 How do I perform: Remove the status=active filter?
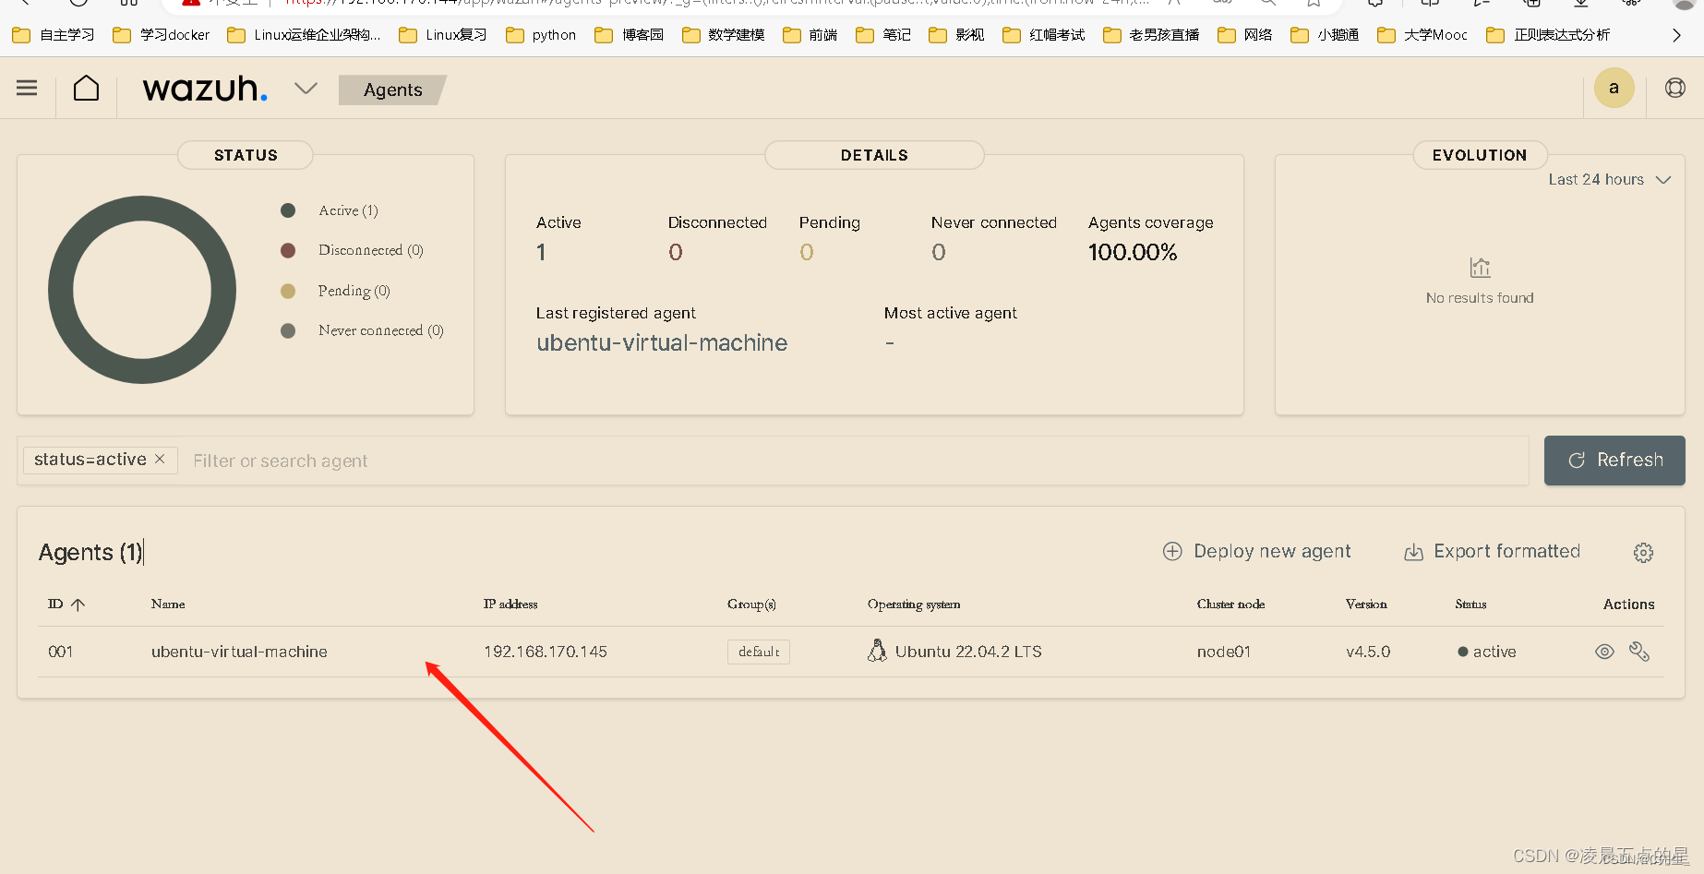160,459
